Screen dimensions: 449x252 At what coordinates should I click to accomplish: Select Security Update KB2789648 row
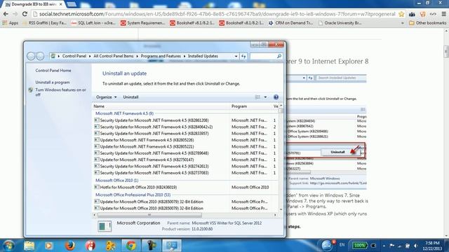pyautogui.click(x=185, y=153)
